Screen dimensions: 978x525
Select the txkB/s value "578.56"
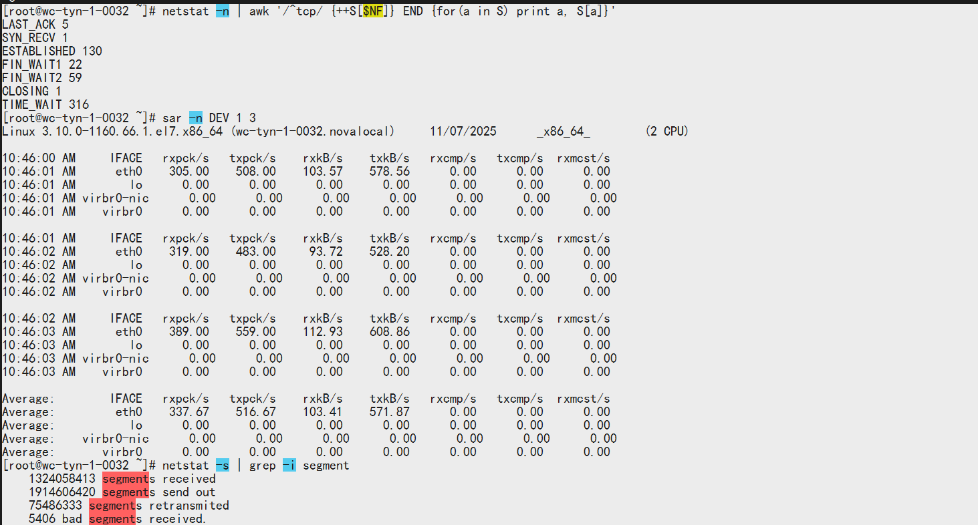point(390,172)
